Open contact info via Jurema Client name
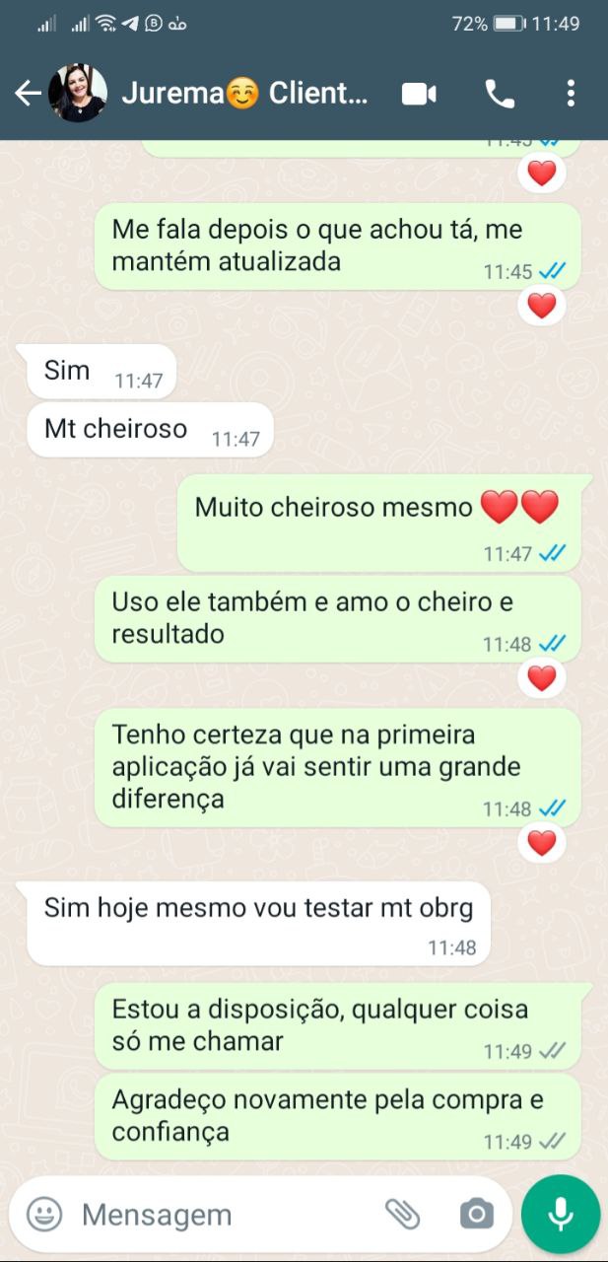Image resolution: width=608 pixels, height=1262 pixels. 244,94
